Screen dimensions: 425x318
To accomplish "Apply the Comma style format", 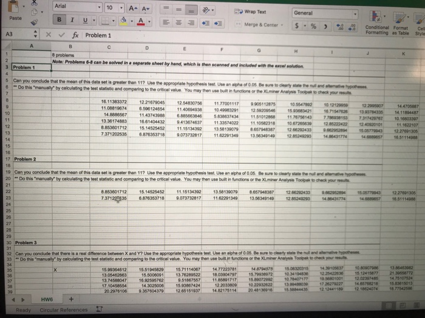I will [325, 27].
